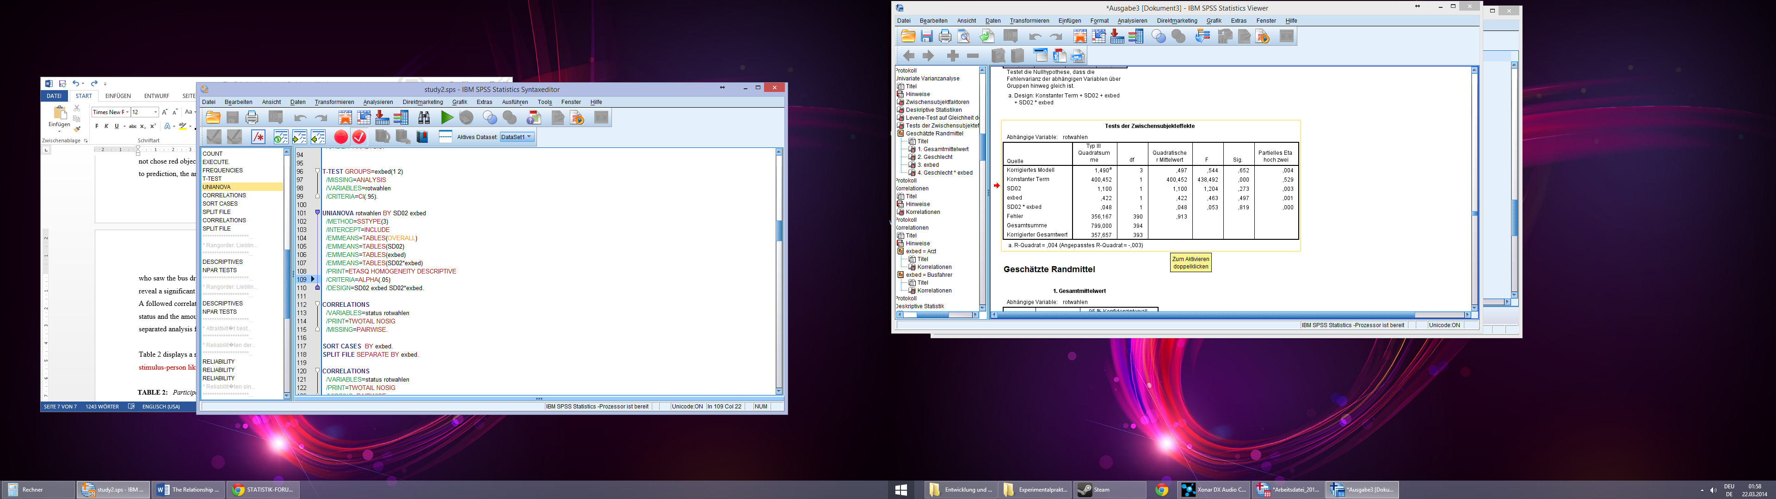Image resolution: width=1776 pixels, height=499 pixels.
Task: Open Tools menu in Syntaxeditor
Action: pos(545,102)
